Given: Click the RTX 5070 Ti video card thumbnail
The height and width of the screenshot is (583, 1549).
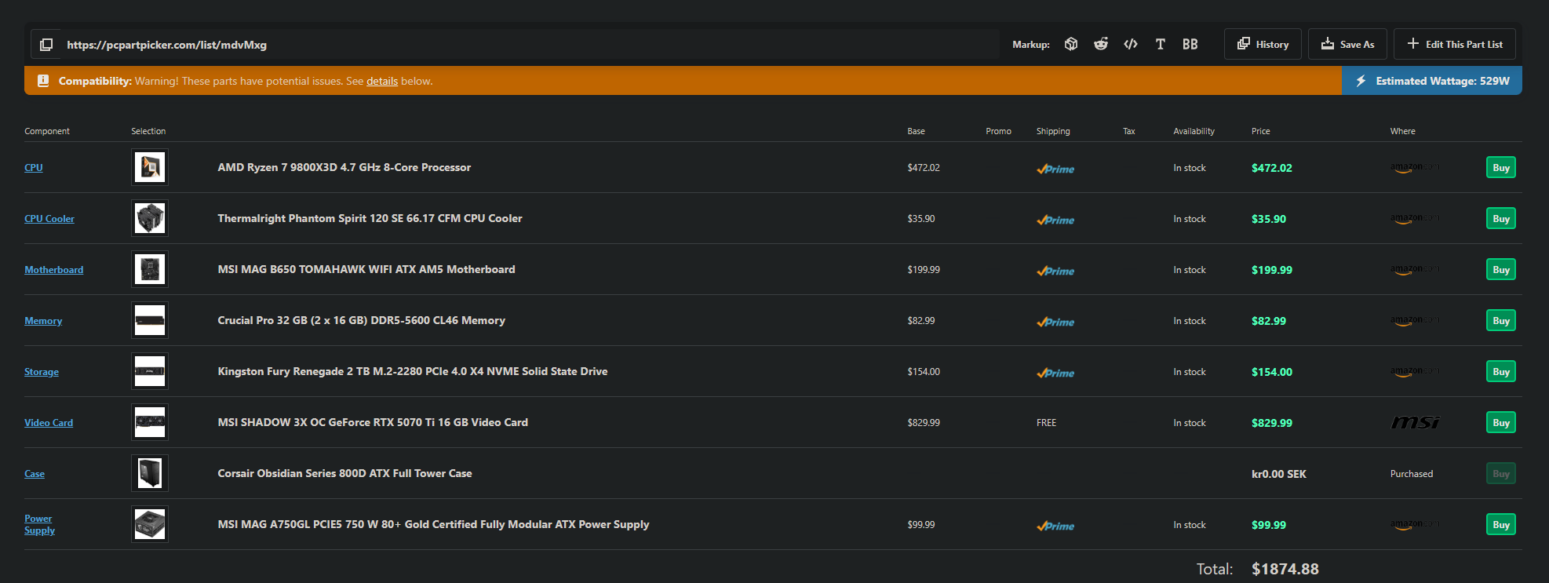Looking at the screenshot, I should click(150, 422).
